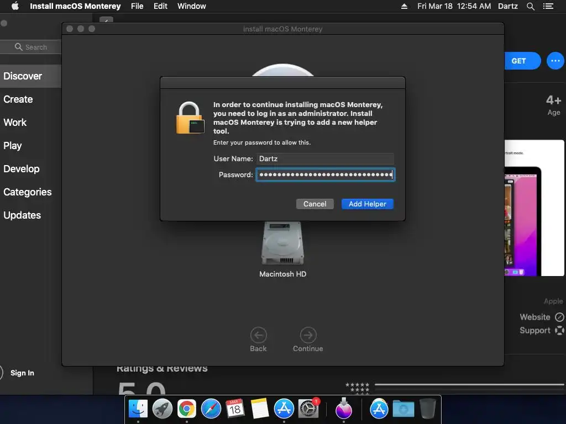Click the Install macOS Monterey Dock icon
This screenshot has height=424, width=566.
click(344, 409)
